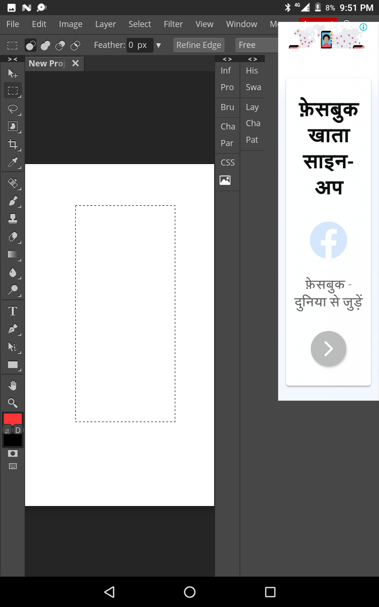Screen dimensions: 379x607
Task: Open the File menu
Action: (13, 24)
